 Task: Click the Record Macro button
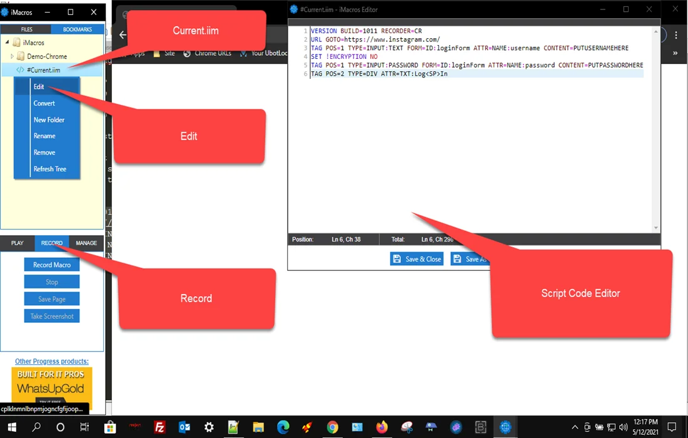coord(52,265)
